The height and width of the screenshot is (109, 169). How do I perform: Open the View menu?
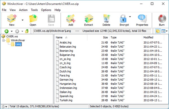pyautogui.click(x=13, y=10)
